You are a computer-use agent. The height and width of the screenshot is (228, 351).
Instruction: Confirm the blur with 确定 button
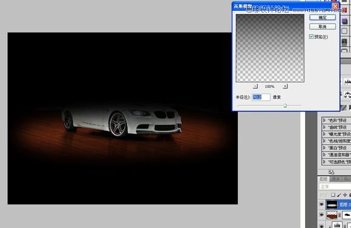323,17
